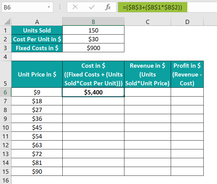Select the cell with value $30
This screenshot has height=184, width=217.
(93, 39)
